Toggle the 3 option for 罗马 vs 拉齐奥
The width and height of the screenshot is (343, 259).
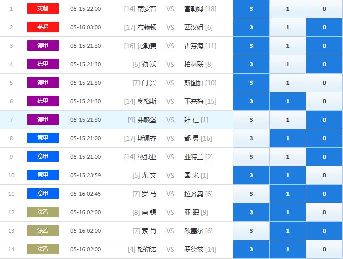[x=251, y=194]
